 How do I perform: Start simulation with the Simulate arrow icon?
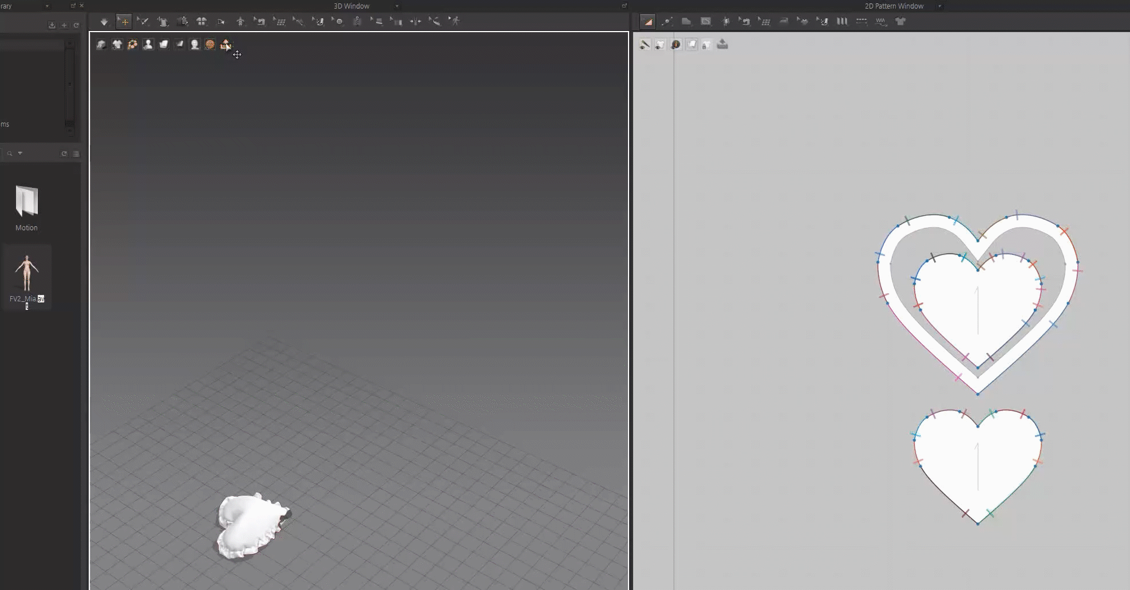point(104,22)
